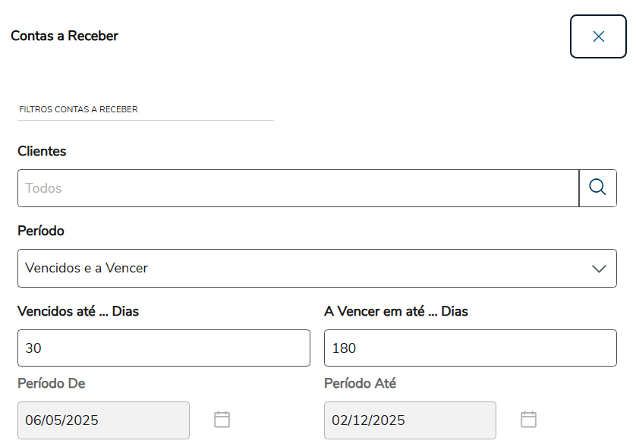This screenshot has width=636, height=447.
Task: Select the A Vencer field showing 180
Action: tap(470, 348)
